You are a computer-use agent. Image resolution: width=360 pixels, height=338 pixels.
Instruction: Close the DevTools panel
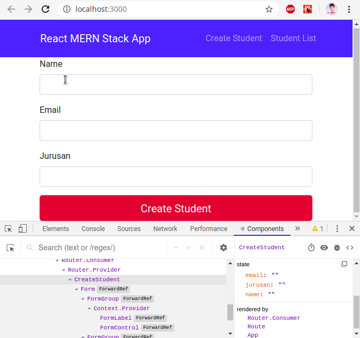click(x=352, y=228)
